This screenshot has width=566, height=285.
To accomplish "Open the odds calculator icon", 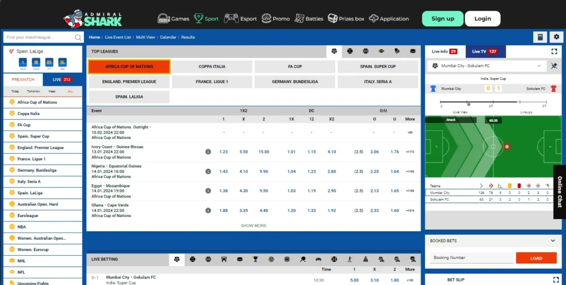I will (539, 37).
